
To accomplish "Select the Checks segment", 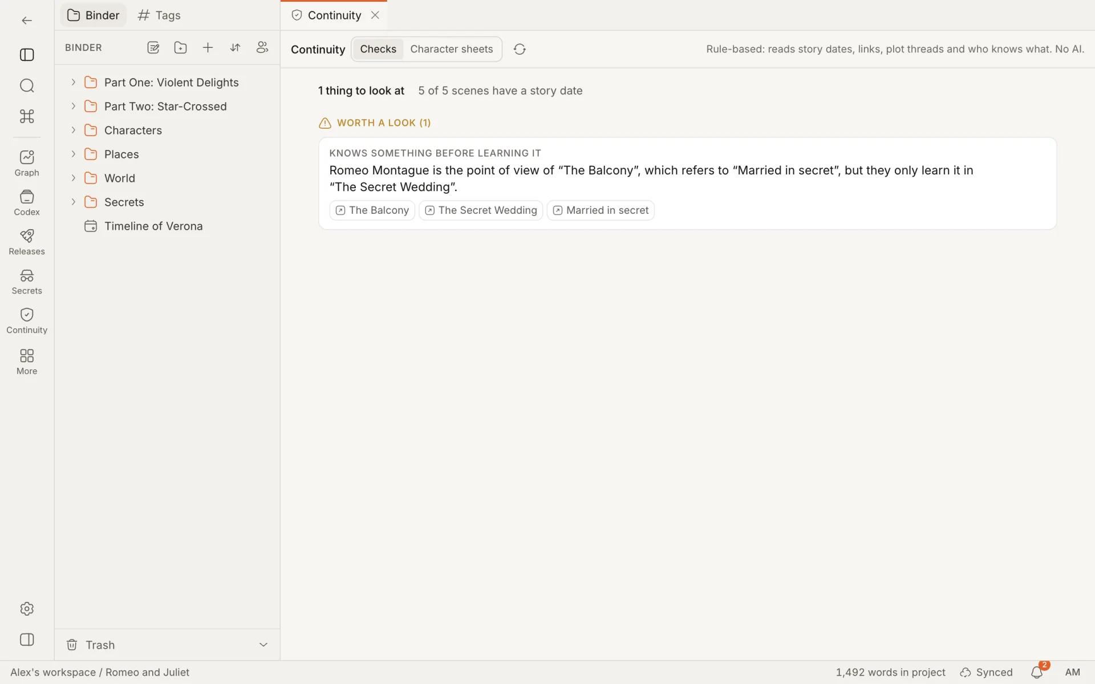I will click(378, 49).
